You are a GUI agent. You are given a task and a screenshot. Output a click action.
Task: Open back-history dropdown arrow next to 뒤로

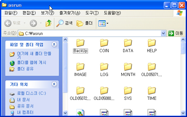click(24, 23)
